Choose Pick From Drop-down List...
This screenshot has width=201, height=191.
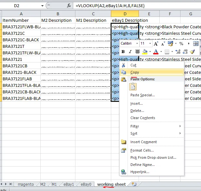pos(152,158)
